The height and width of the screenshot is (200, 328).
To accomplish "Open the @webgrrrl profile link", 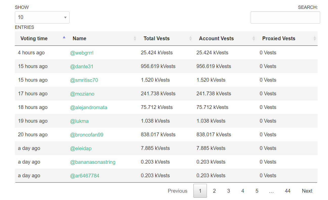I will [x=82, y=53].
